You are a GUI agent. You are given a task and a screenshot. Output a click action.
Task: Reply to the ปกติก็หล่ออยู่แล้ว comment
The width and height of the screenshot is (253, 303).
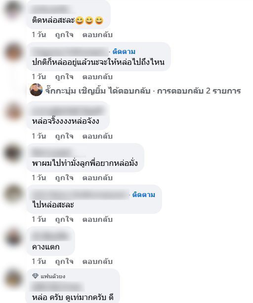[97, 77]
